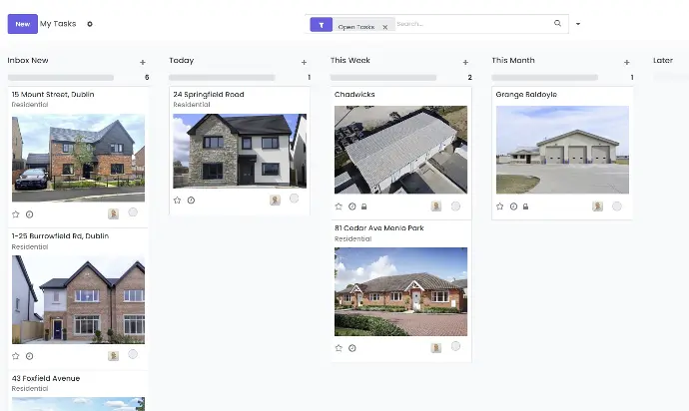The width and height of the screenshot is (689, 411).
Task: Open the 1-25 Burrowfield Rd house photo
Action: [78, 300]
